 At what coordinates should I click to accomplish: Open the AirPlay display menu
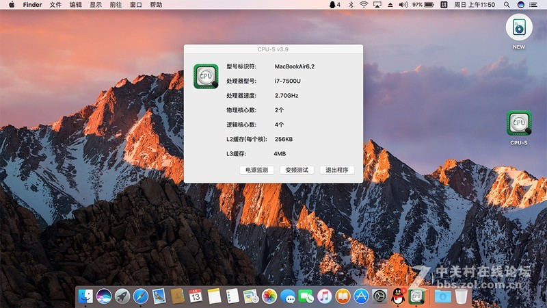pos(377,5)
